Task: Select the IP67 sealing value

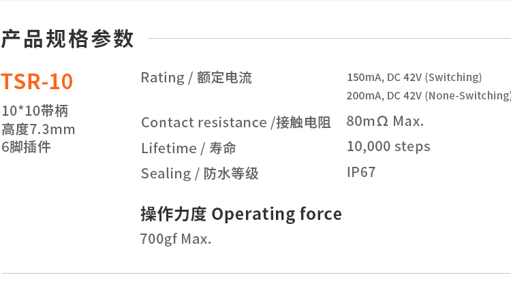Action: click(x=361, y=172)
